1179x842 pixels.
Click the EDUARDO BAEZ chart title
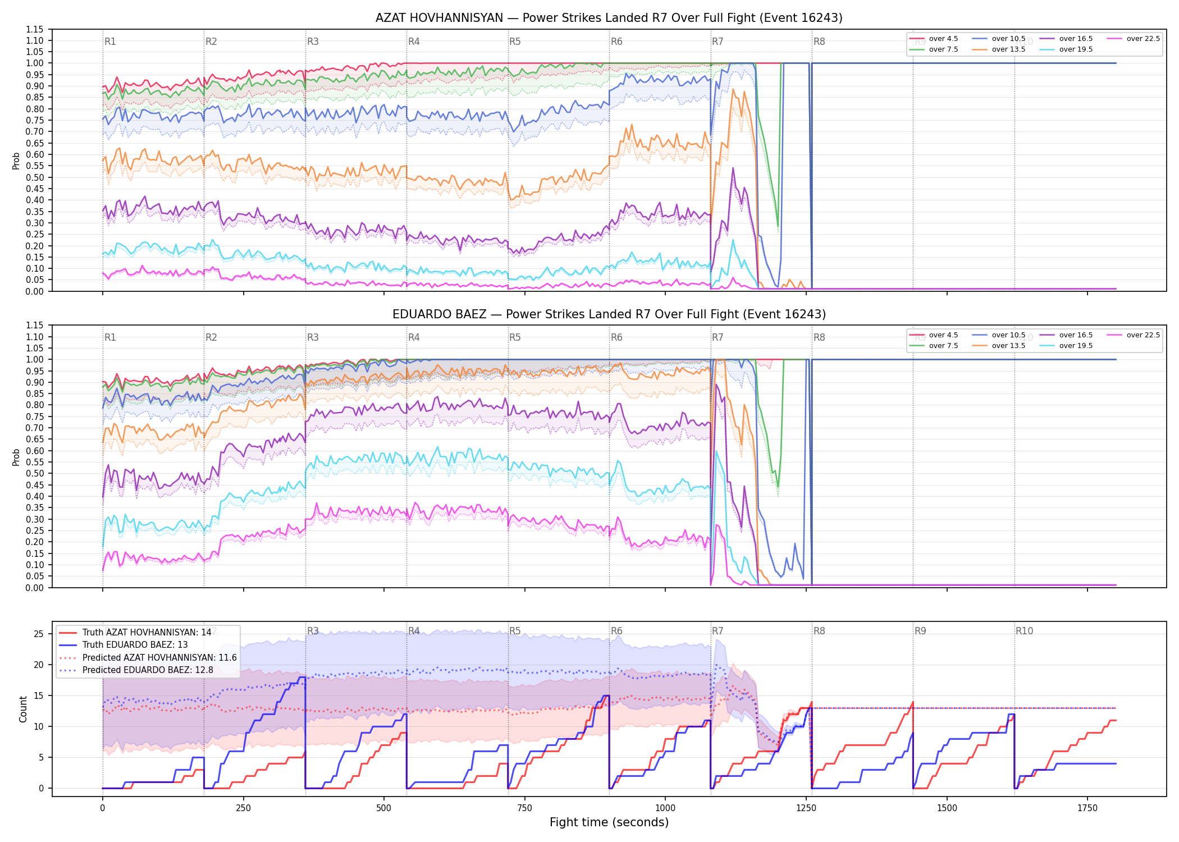pos(609,314)
